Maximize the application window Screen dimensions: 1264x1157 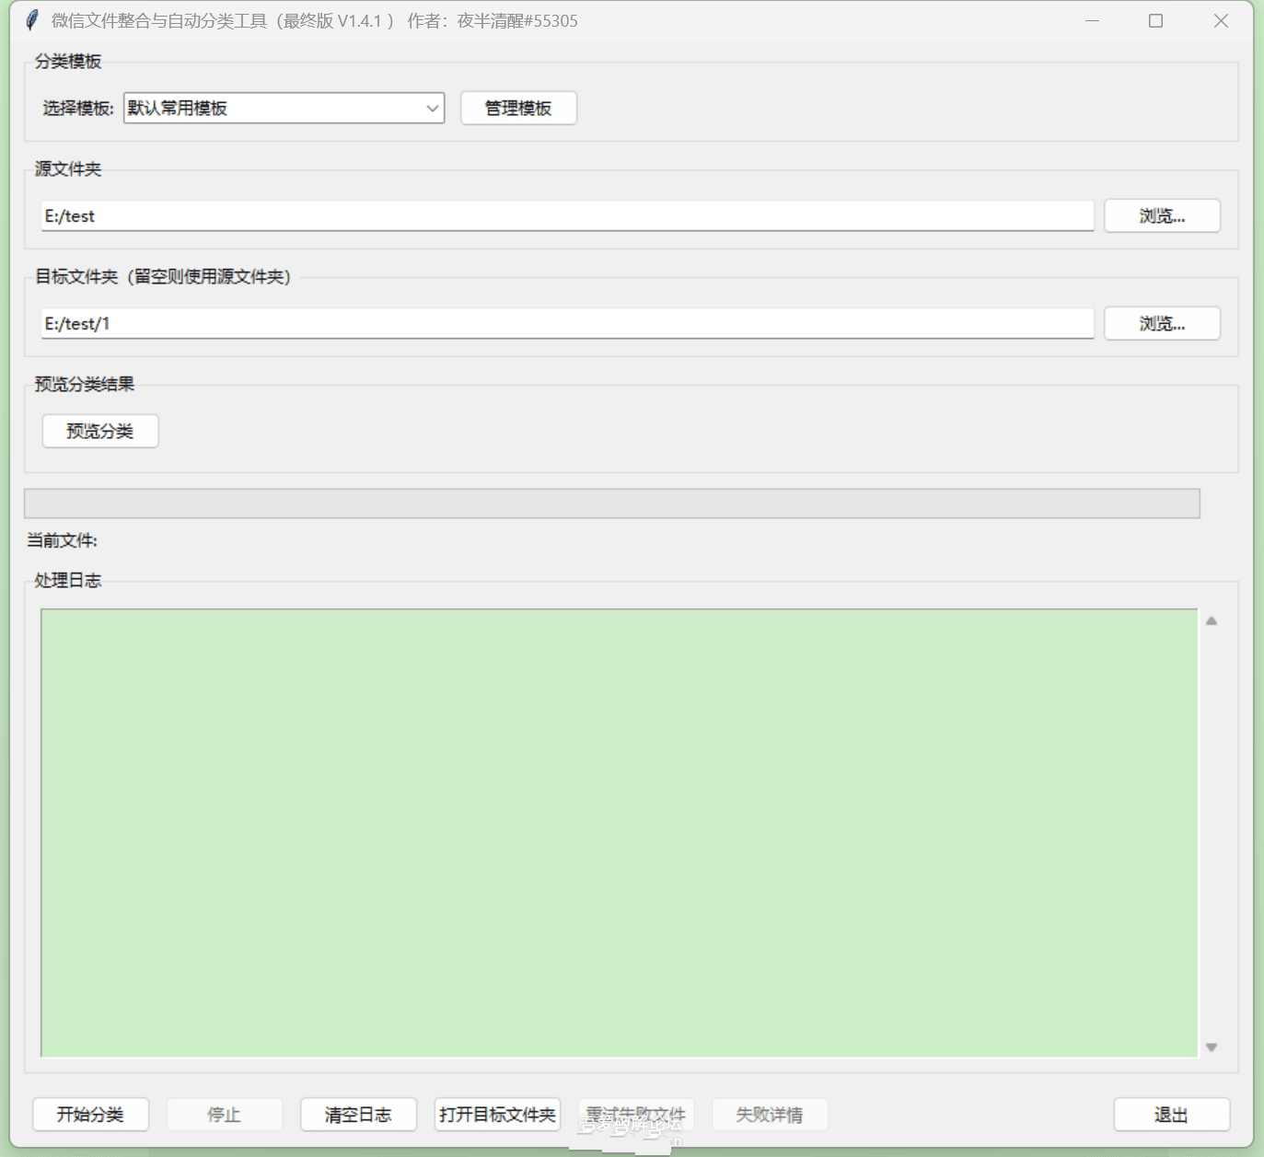tap(1156, 20)
